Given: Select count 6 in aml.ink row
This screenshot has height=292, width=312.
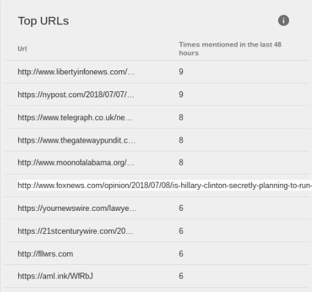Looking at the screenshot, I should (x=181, y=276).
